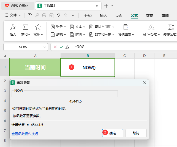Open the function operation tips link
This screenshot has width=177, height=147.
click(25, 134)
